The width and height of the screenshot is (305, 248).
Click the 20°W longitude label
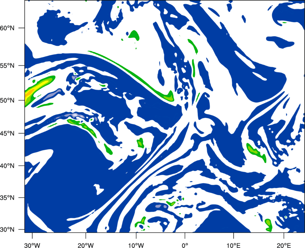click(85, 245)
